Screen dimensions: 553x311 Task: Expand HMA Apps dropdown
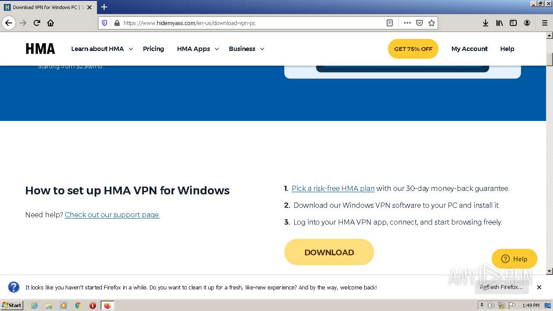[x=198, y=49]
